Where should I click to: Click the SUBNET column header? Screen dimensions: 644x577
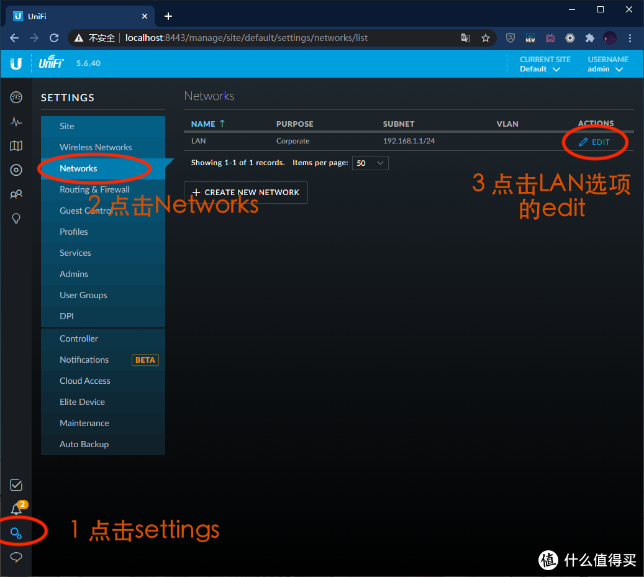[399, 124]
